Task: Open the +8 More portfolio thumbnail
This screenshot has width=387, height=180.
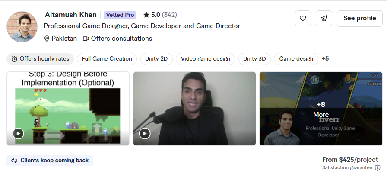Action: (x=321, y=108)
